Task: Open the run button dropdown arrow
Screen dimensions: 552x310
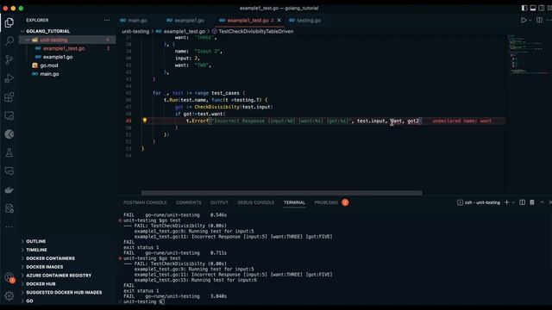Action: pyautogui.click(x=530, y=21)
